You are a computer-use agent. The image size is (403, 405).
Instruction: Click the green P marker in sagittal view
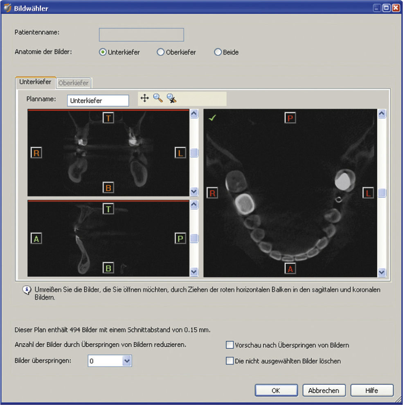(x=180, y=238)
